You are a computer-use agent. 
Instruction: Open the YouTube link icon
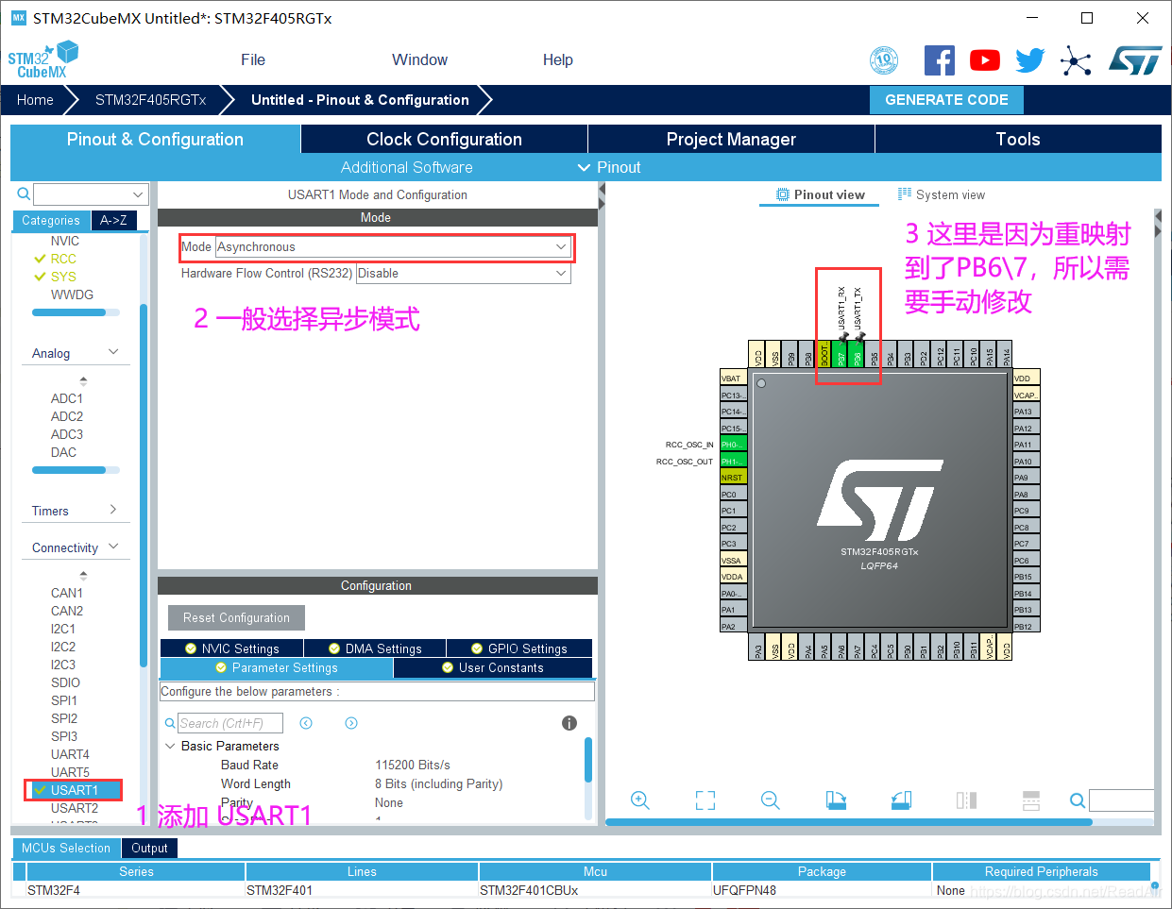pyautogui.click(x=985, y=60)
